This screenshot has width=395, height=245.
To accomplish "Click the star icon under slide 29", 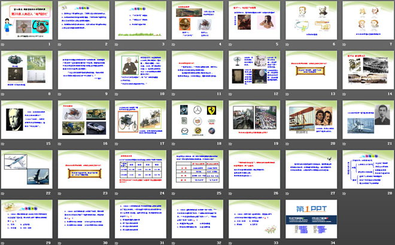I will (x=4, y=242).
